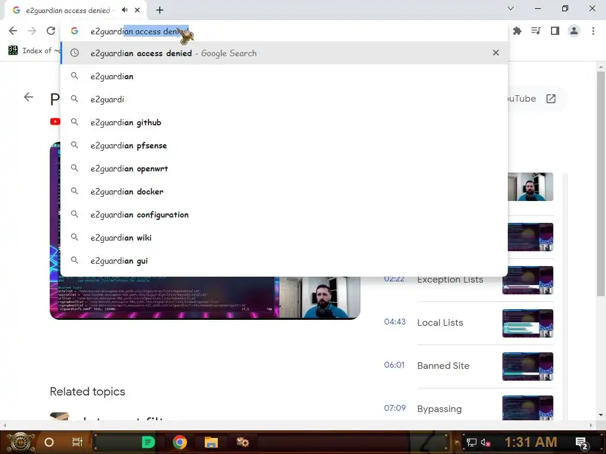The image size is (606, 454).
Task: Click the vertical page scrollbar
Action: [601, 183]
